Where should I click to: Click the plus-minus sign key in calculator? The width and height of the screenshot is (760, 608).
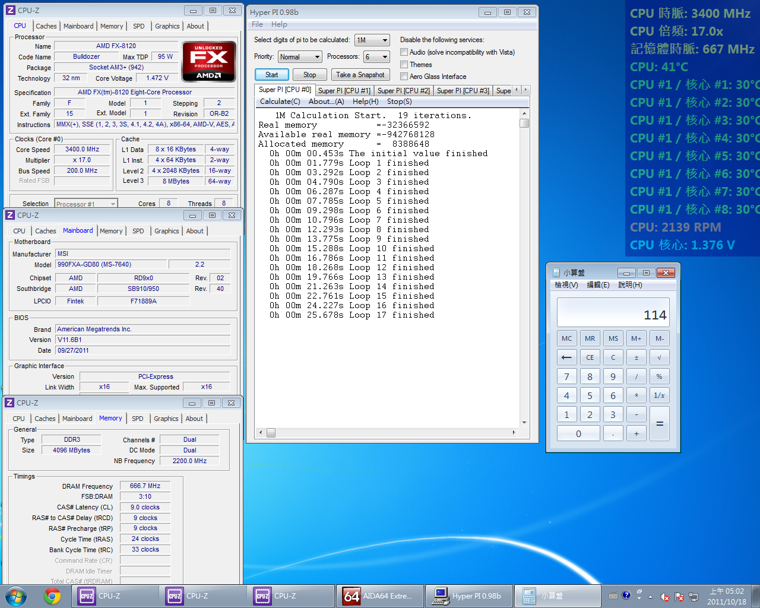[x=636, y=357]
